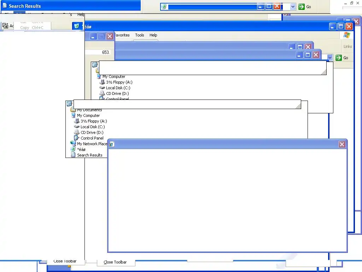Open the address dropdown in the Search Results window
362x272 pixels.
tap(293, 7)
